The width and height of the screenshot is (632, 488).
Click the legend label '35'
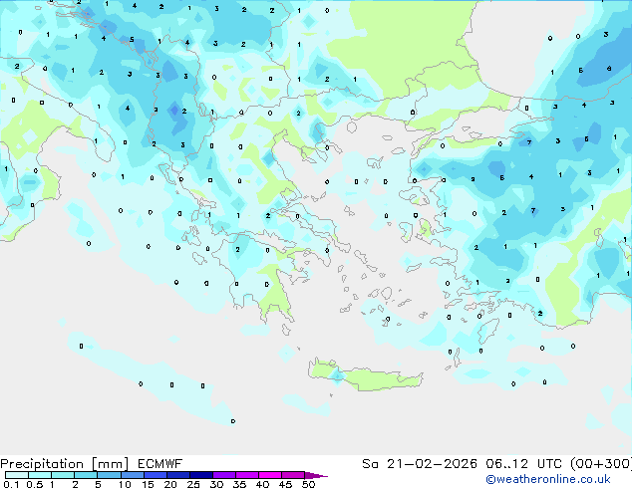[239, 484]
